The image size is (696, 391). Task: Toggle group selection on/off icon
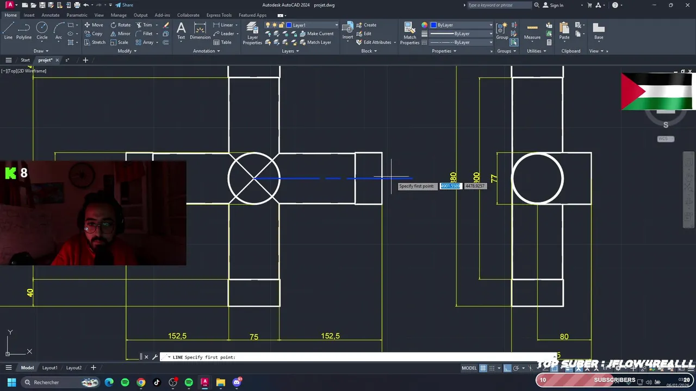click(514, 42)
